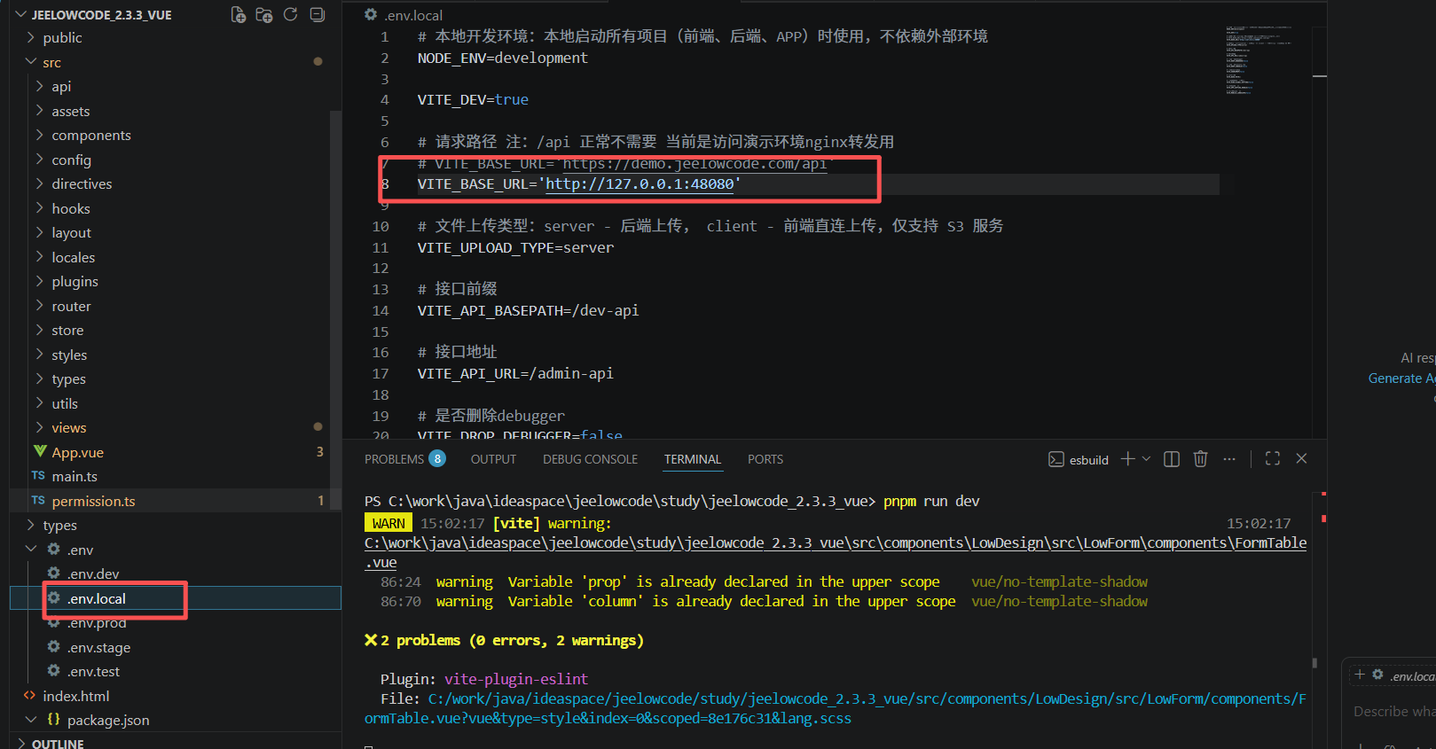Switch to the PROBLEMS tab
This screenshot has width=1436, height=749.
(394, 459)
